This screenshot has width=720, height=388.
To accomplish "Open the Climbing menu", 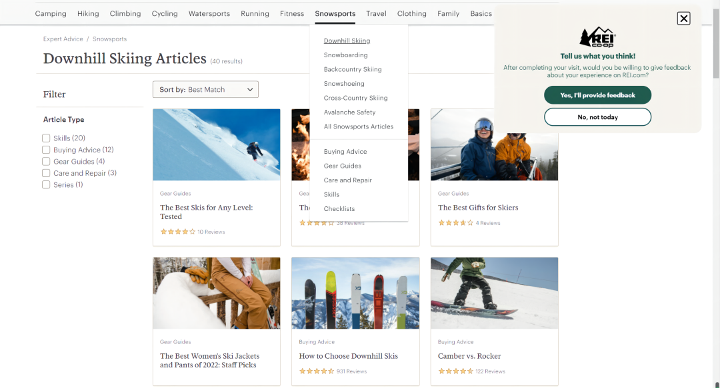I will 125,14.
